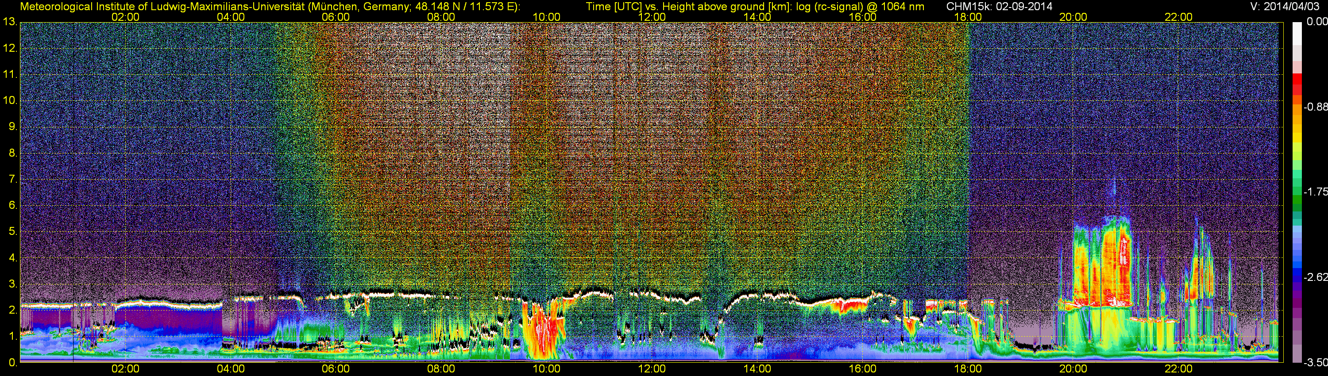Click "12:00" on the top time axis

(652, 17)
